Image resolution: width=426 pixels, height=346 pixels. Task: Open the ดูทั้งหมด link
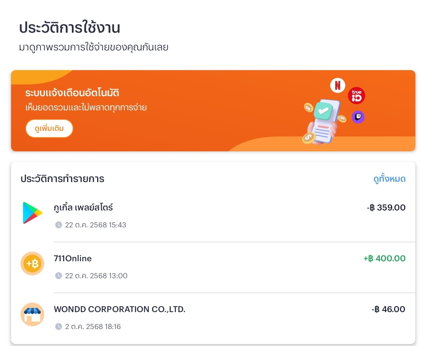[x=389, y=179]
